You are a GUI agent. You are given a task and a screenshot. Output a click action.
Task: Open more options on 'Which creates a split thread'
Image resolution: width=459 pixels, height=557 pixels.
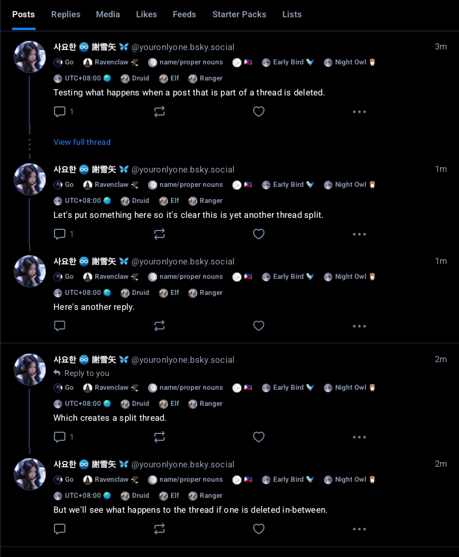point(359,437)
